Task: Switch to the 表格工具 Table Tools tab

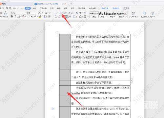Action: coord(105,8)
